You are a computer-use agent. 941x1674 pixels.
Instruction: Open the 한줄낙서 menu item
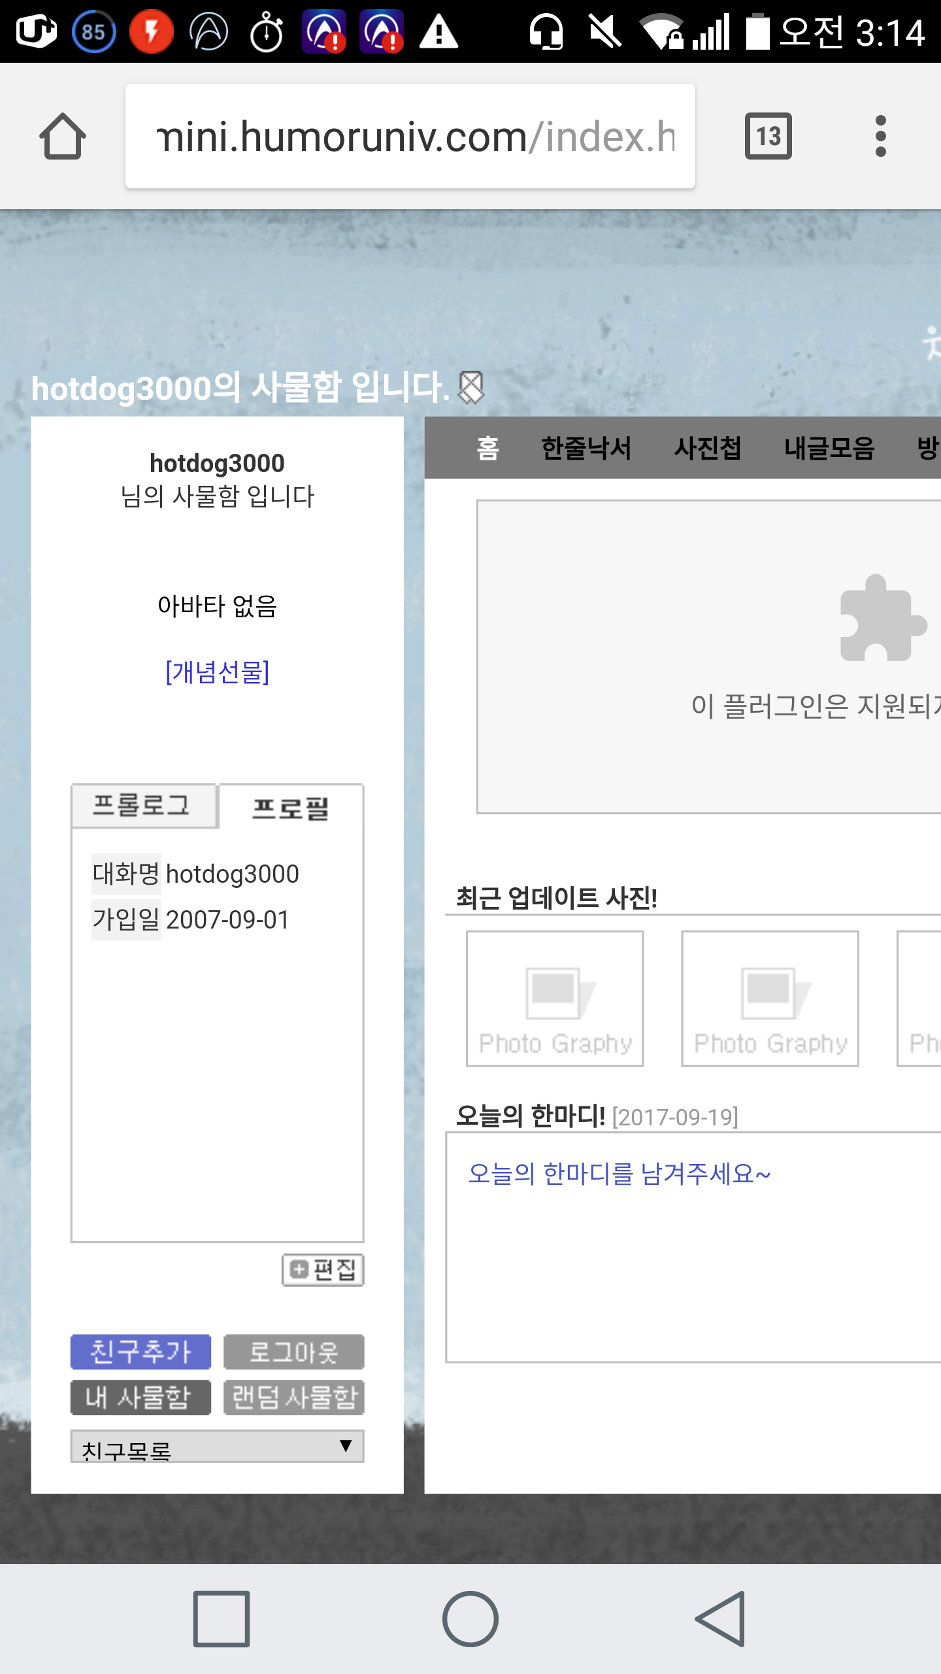point(586,449)
